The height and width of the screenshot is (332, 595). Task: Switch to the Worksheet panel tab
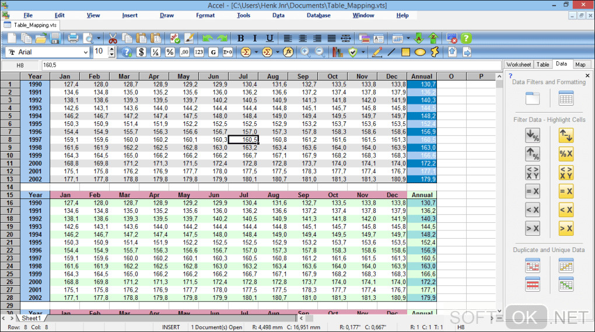pos(519,64)
